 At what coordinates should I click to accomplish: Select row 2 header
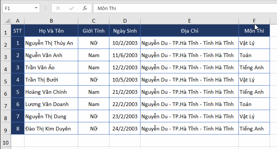[x=6, y=43]
